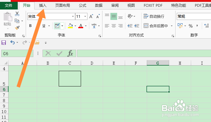
Task: Switch to the 视图 tab
Action: (131, 6)
